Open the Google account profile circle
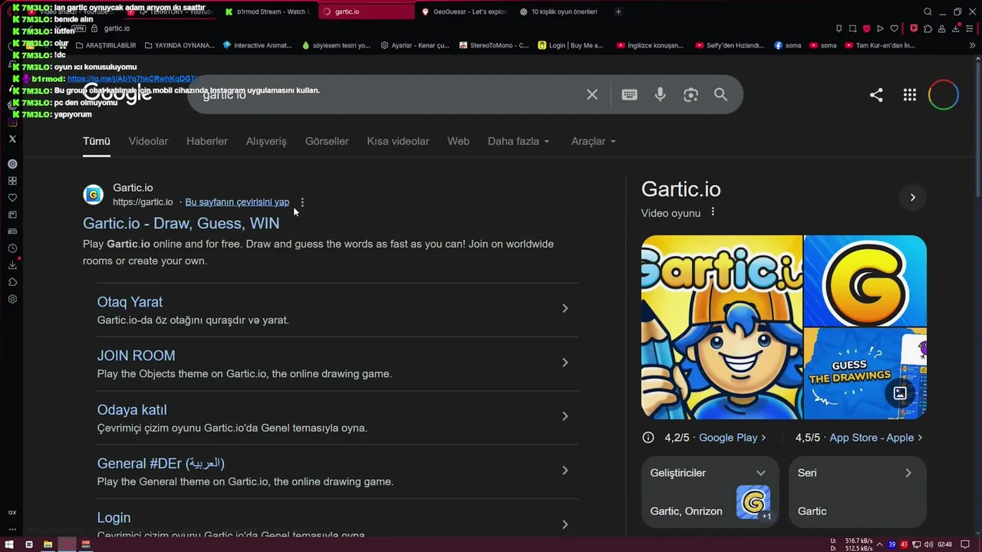982x552 pixels. click(x=944, y=95)
